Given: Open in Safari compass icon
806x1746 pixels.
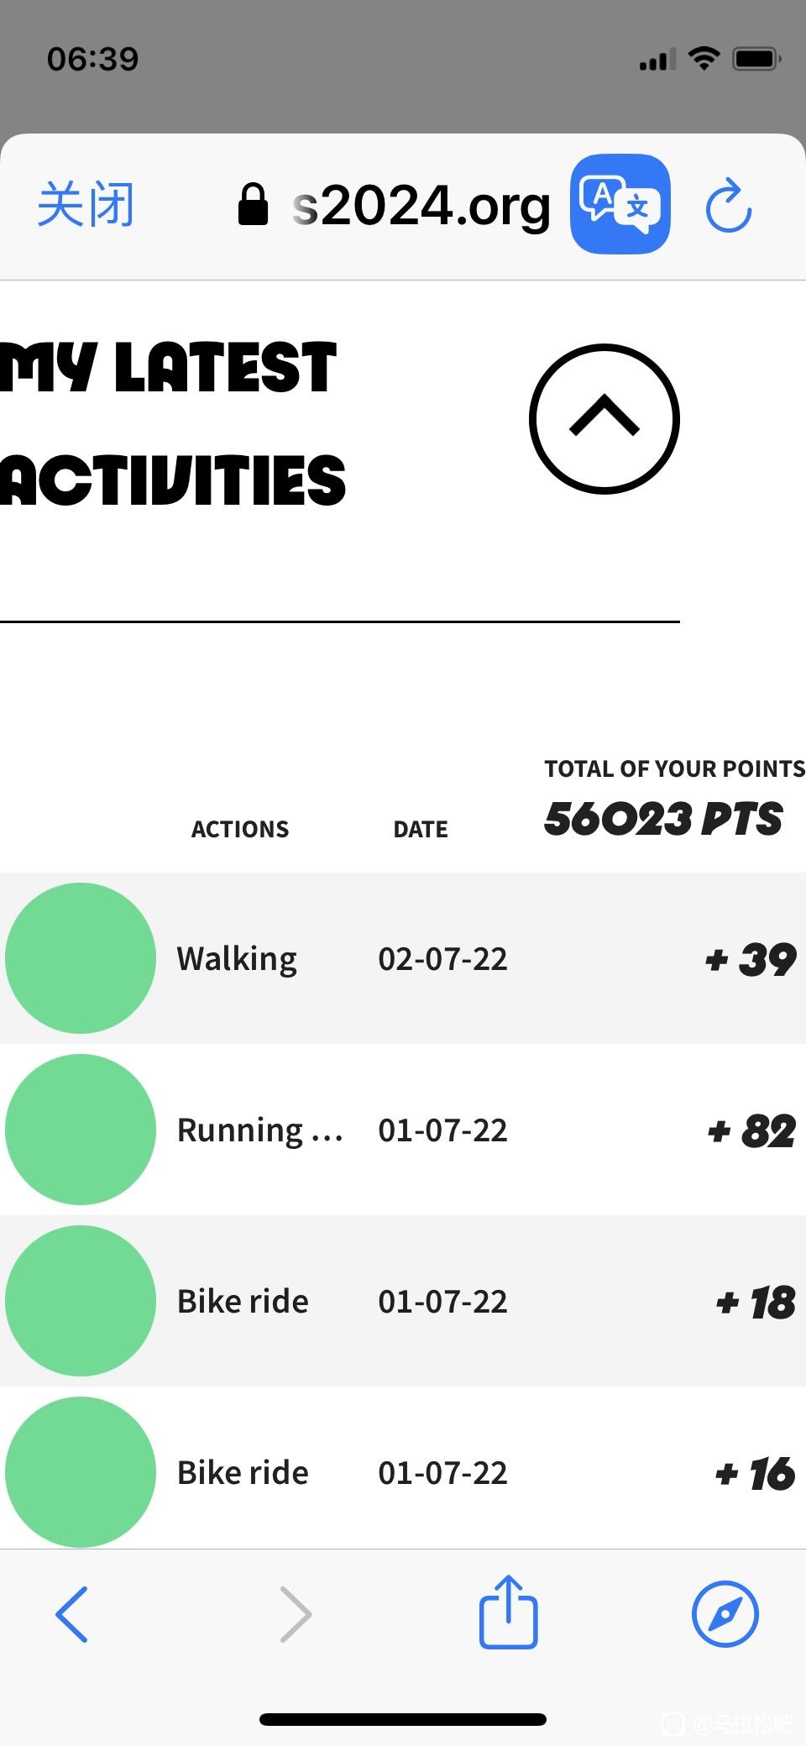Looking at the screenshot, I should [725, 1613].
